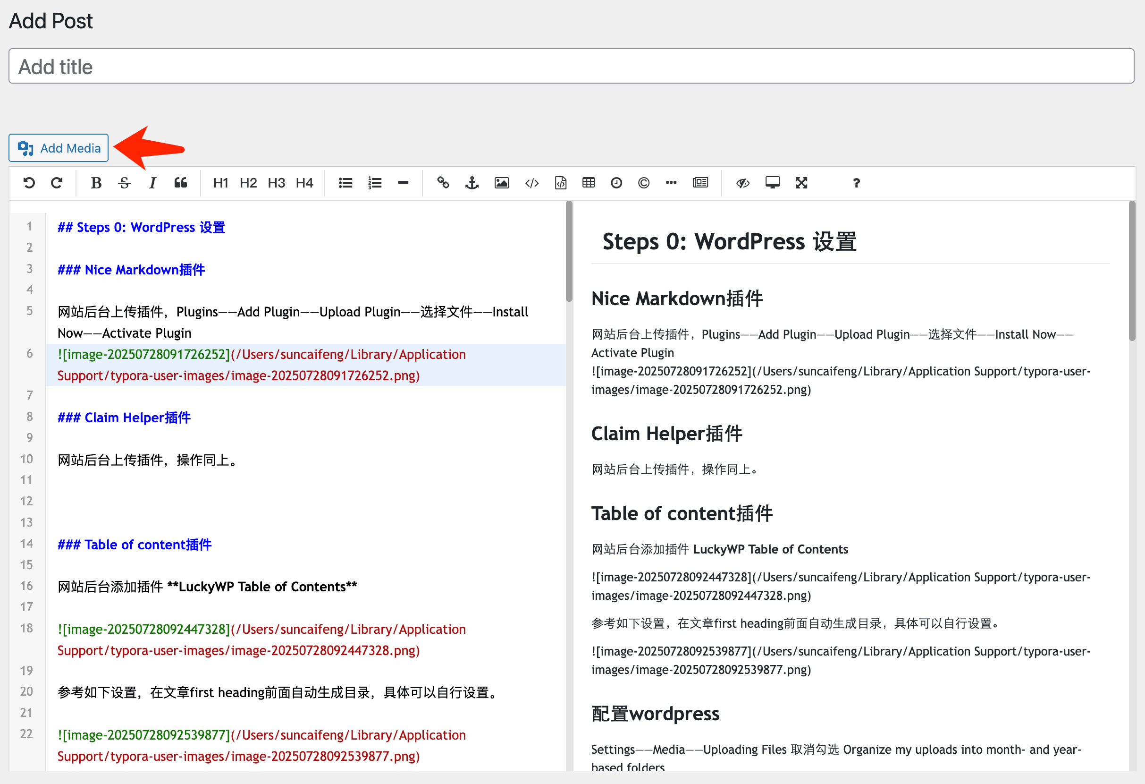Toggle italic formatting
1145x784 pixels.
point(152,183)
